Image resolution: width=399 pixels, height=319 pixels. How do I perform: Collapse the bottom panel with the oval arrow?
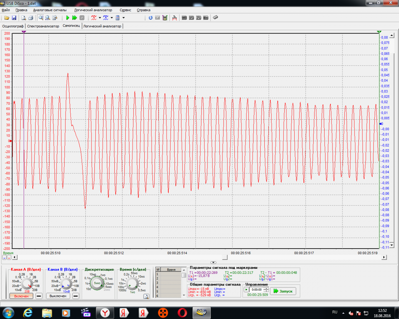(214, 263)
